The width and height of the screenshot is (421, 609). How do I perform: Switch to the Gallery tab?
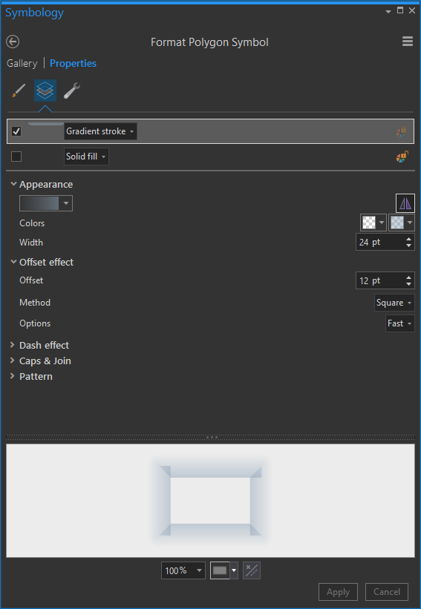point(22,63)
